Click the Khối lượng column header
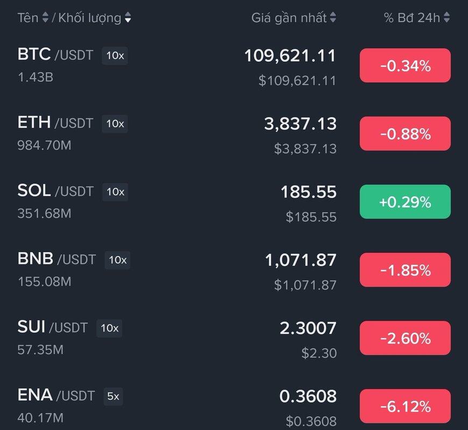This screenshot has height=430, width=468. [89, 18]
